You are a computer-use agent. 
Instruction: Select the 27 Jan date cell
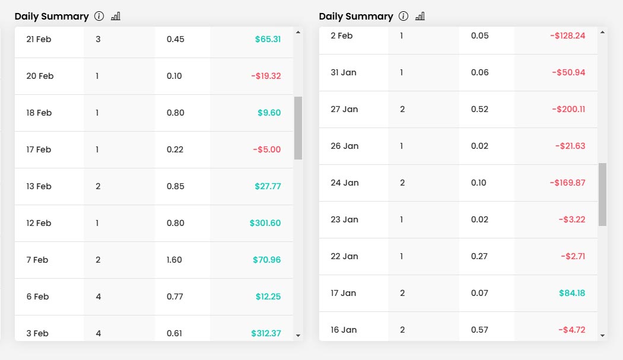pos(344,109)
